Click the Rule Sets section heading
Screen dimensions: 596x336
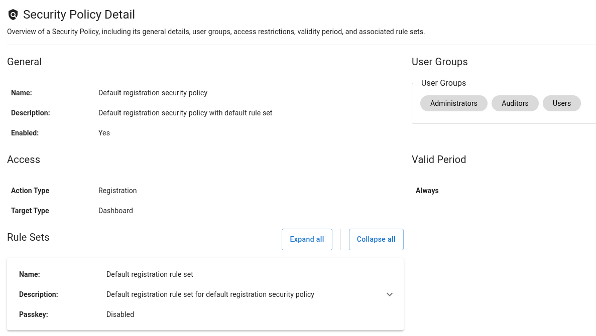[28, 237]
